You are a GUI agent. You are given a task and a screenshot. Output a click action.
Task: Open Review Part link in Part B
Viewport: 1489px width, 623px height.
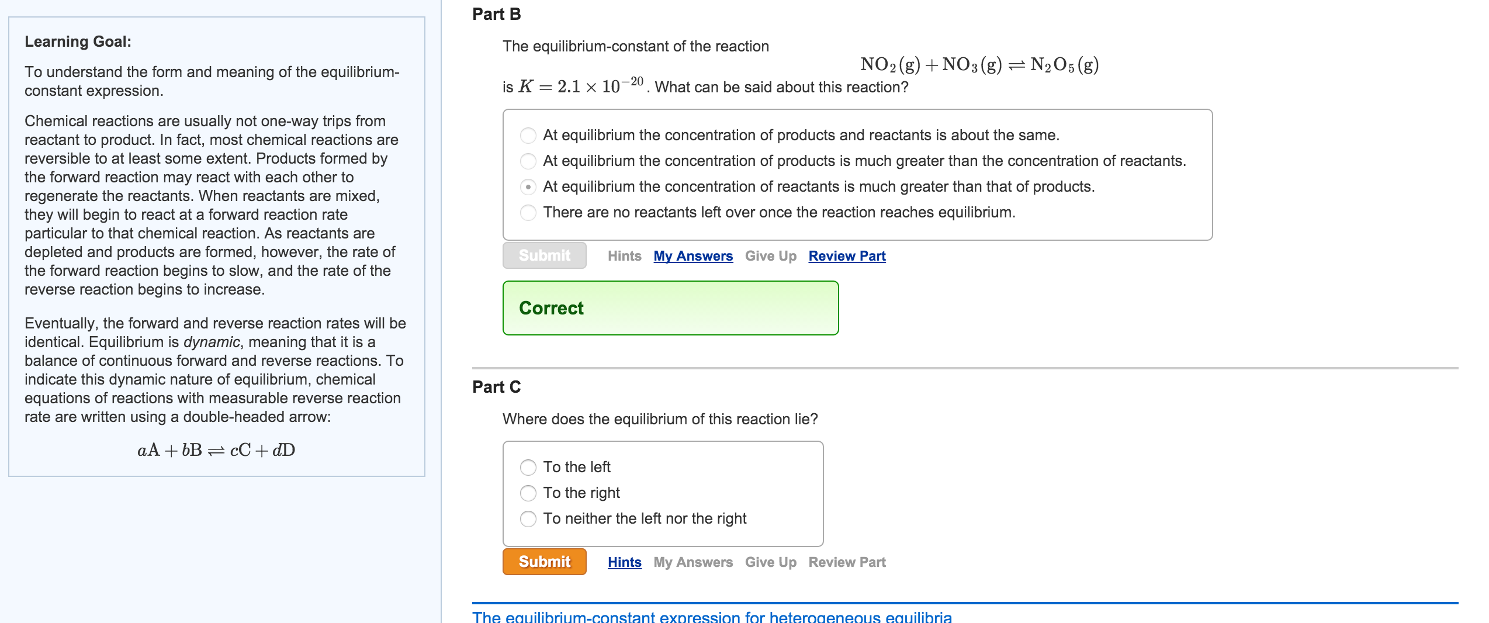pos(847,256)
